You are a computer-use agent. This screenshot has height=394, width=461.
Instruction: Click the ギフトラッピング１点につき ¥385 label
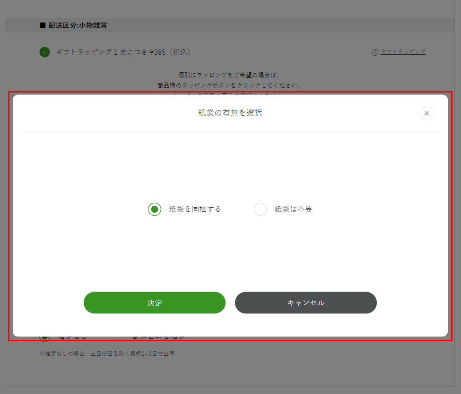[123, 52]
